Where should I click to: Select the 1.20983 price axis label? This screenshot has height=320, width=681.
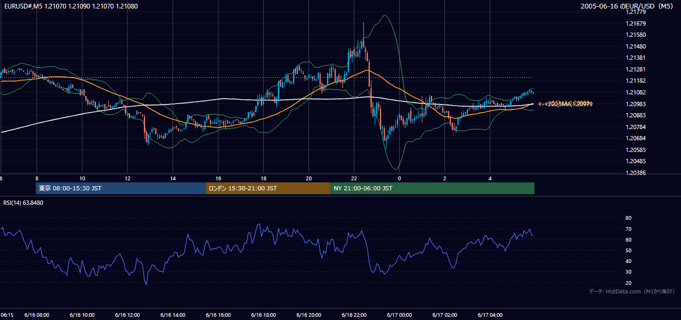(635, 104)
